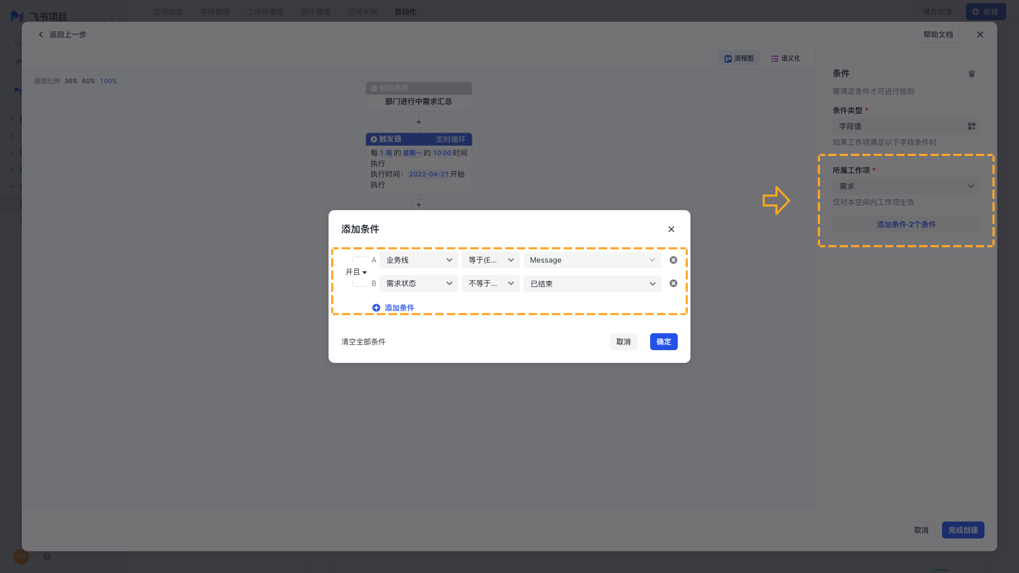This screenshot has height=573, width=1019.
Task: Click 取消 in the 添加条件 dialog
Action: coord(623,342)
